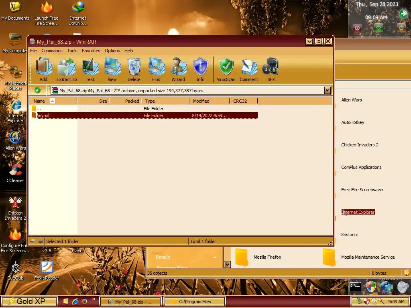
Task: Click the down scroll arrow of Explorer side panel
Action: 227,265
